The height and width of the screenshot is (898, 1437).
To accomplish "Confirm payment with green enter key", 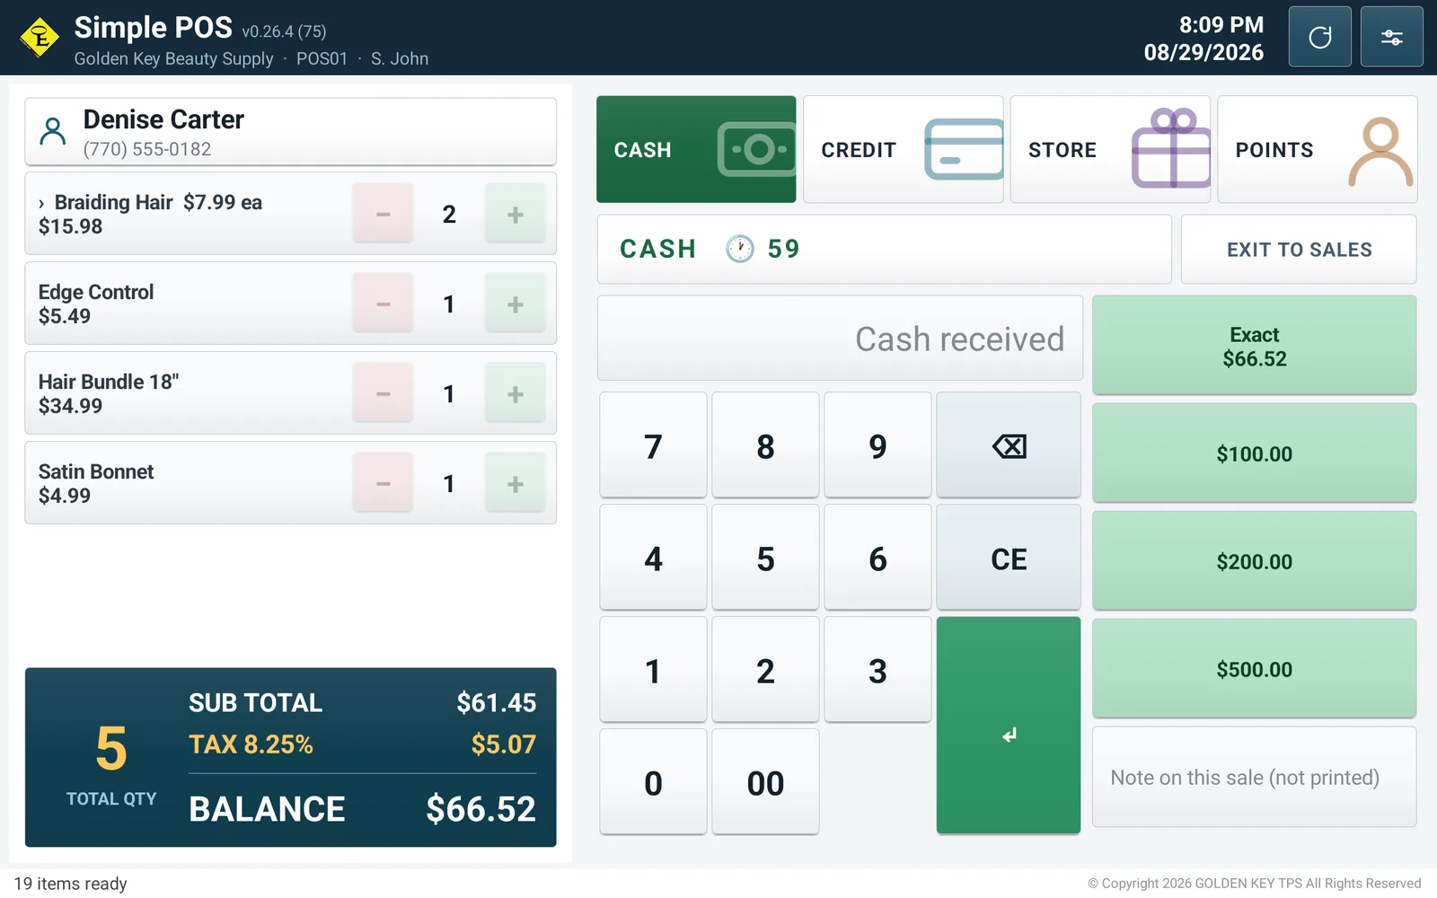I will tap(1009, 726).
